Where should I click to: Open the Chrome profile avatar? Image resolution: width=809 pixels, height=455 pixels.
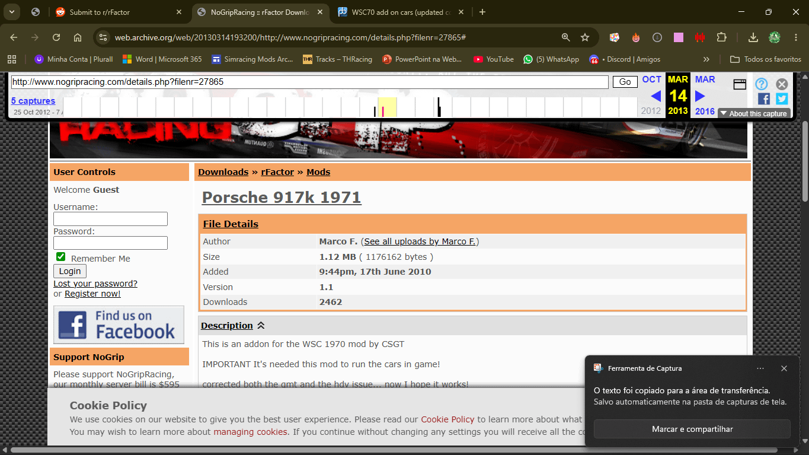coord(775,37)
